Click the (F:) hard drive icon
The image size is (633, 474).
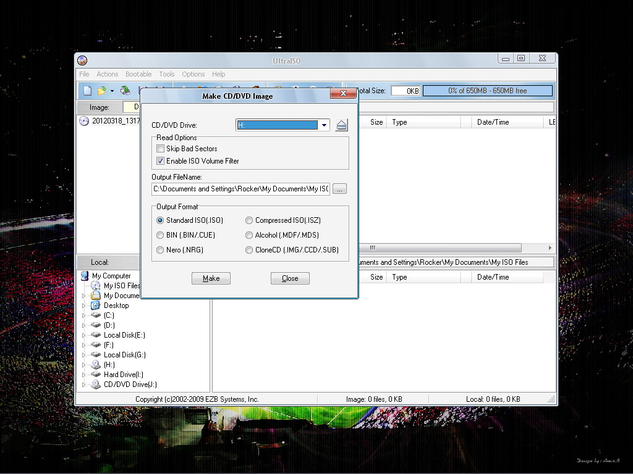coord(96,345)
